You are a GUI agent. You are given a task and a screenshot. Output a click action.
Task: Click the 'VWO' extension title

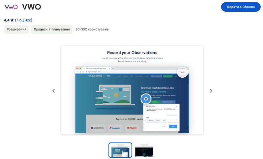[x=32, y=7]
